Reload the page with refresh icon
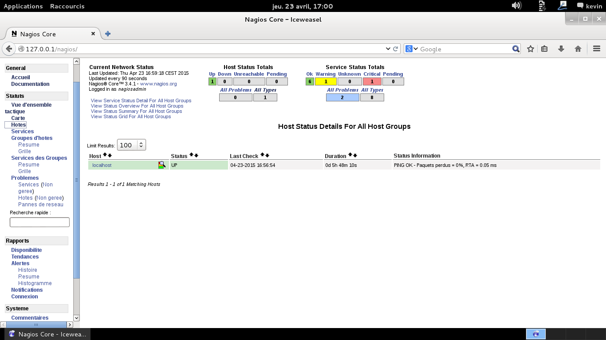Screen dimensions: 606x340 (396, 49)
